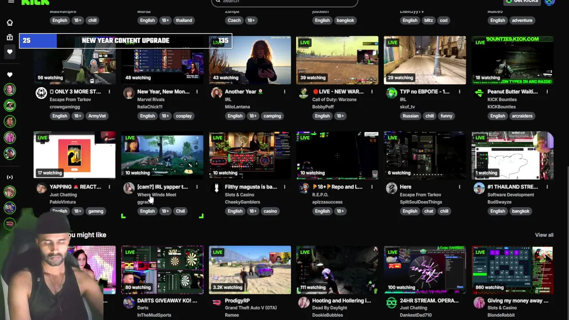The width and height of the screenshot is (569, 320).
Task: Open 'Peanut Butter Waiti...' stream title
Action: coord(513,92)
